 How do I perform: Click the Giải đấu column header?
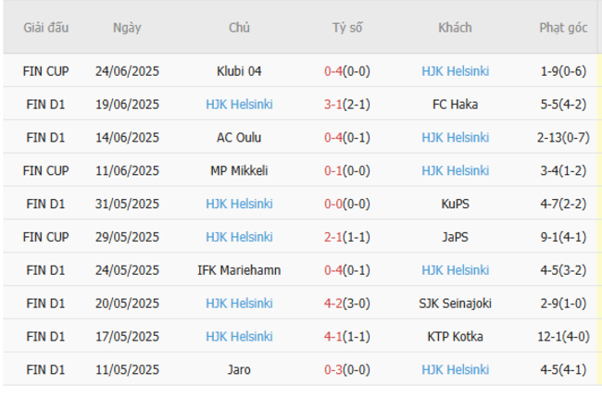tap(46, 28)
